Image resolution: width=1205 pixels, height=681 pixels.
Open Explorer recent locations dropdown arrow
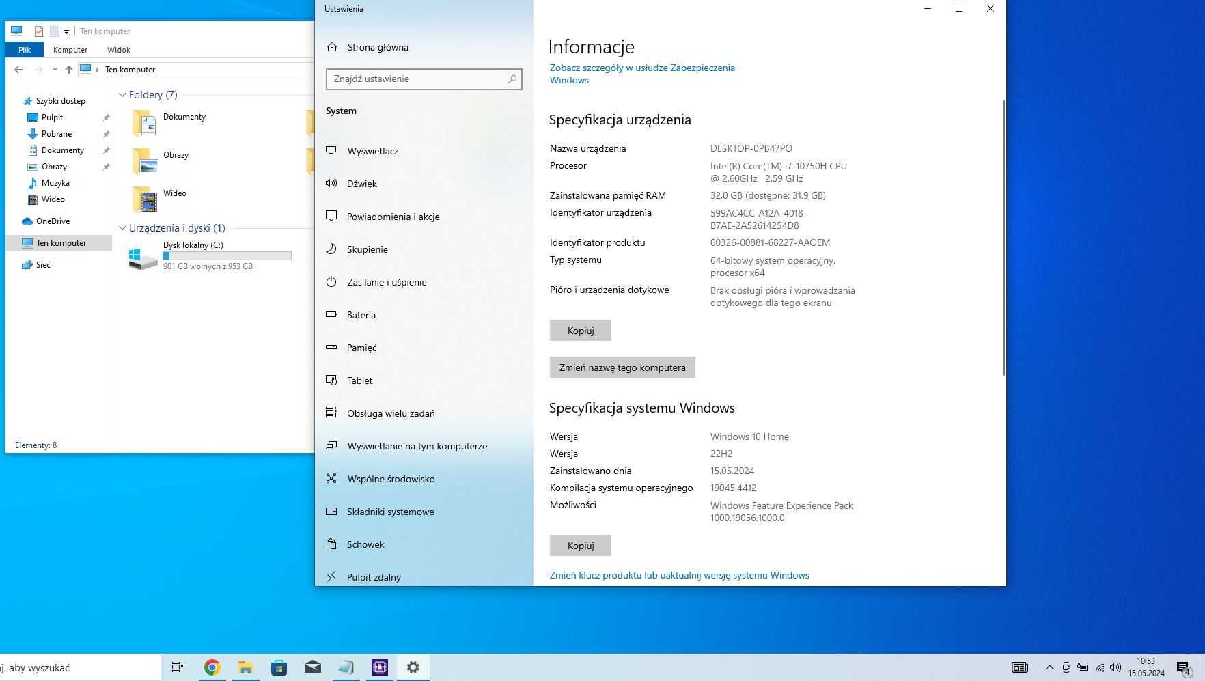pos(55,70)
